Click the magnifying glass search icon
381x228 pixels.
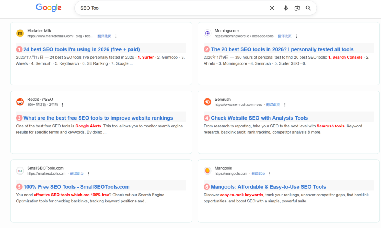pyautogui.click(x=308, y=8)
